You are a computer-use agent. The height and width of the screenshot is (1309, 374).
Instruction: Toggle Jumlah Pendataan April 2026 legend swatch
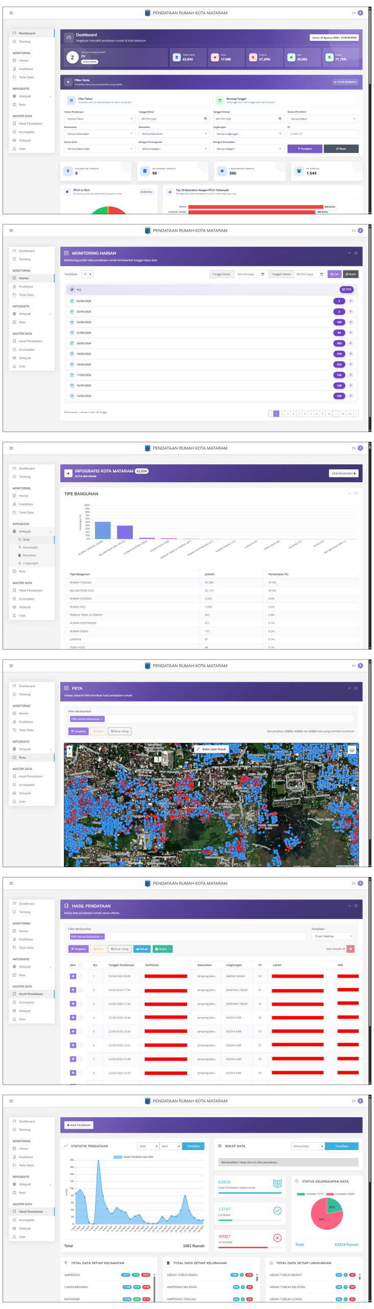118,1157
